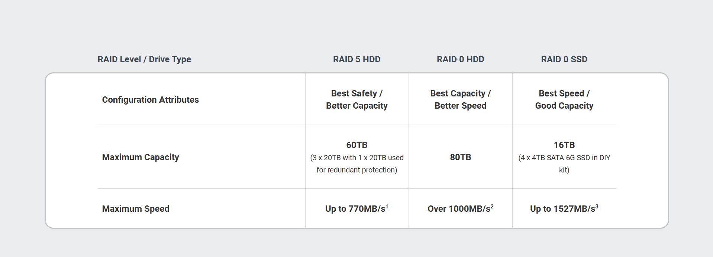Screen dimensions: 713x257
Task: Click the Up to 770MB/s value
Action: tap(355, 209)
